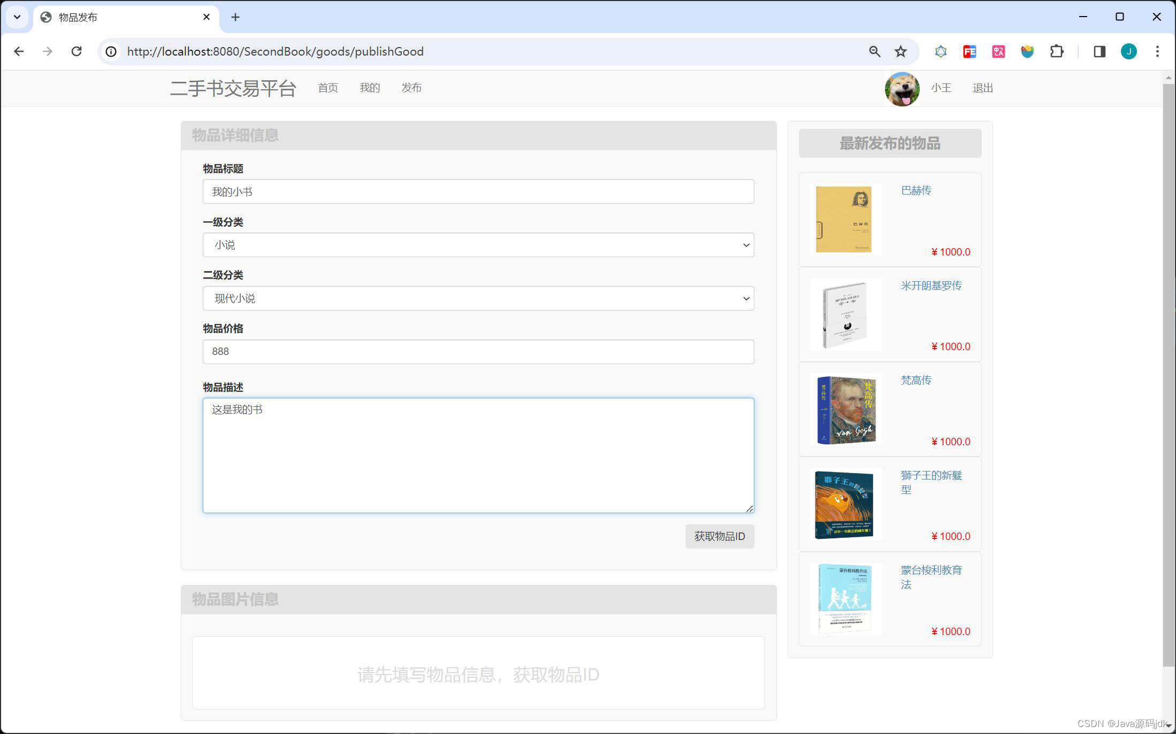Expand the 二级分类 dropdown
Viewport: 1176px width, 734px height.
click(x=478, y=298)
